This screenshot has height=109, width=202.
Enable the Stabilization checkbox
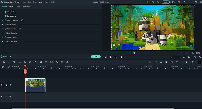pos(6,25)
